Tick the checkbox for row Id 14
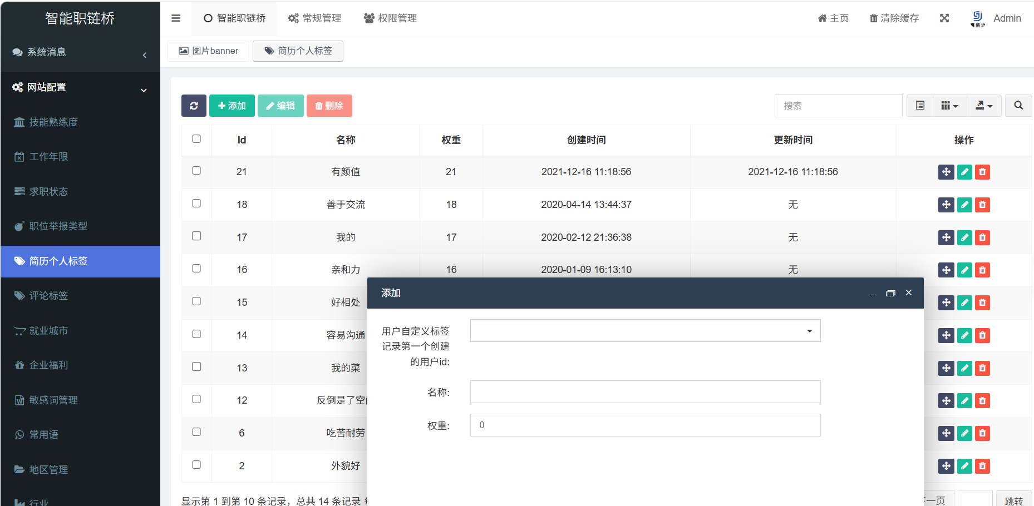Viewport: 1034px width, 506px height. coord(196,334)
